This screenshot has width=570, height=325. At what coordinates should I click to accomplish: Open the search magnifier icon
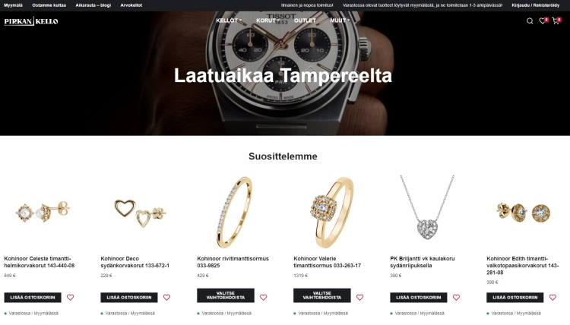tap(530, 21)
